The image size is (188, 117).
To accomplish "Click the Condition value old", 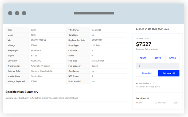I will click(93, 35).
